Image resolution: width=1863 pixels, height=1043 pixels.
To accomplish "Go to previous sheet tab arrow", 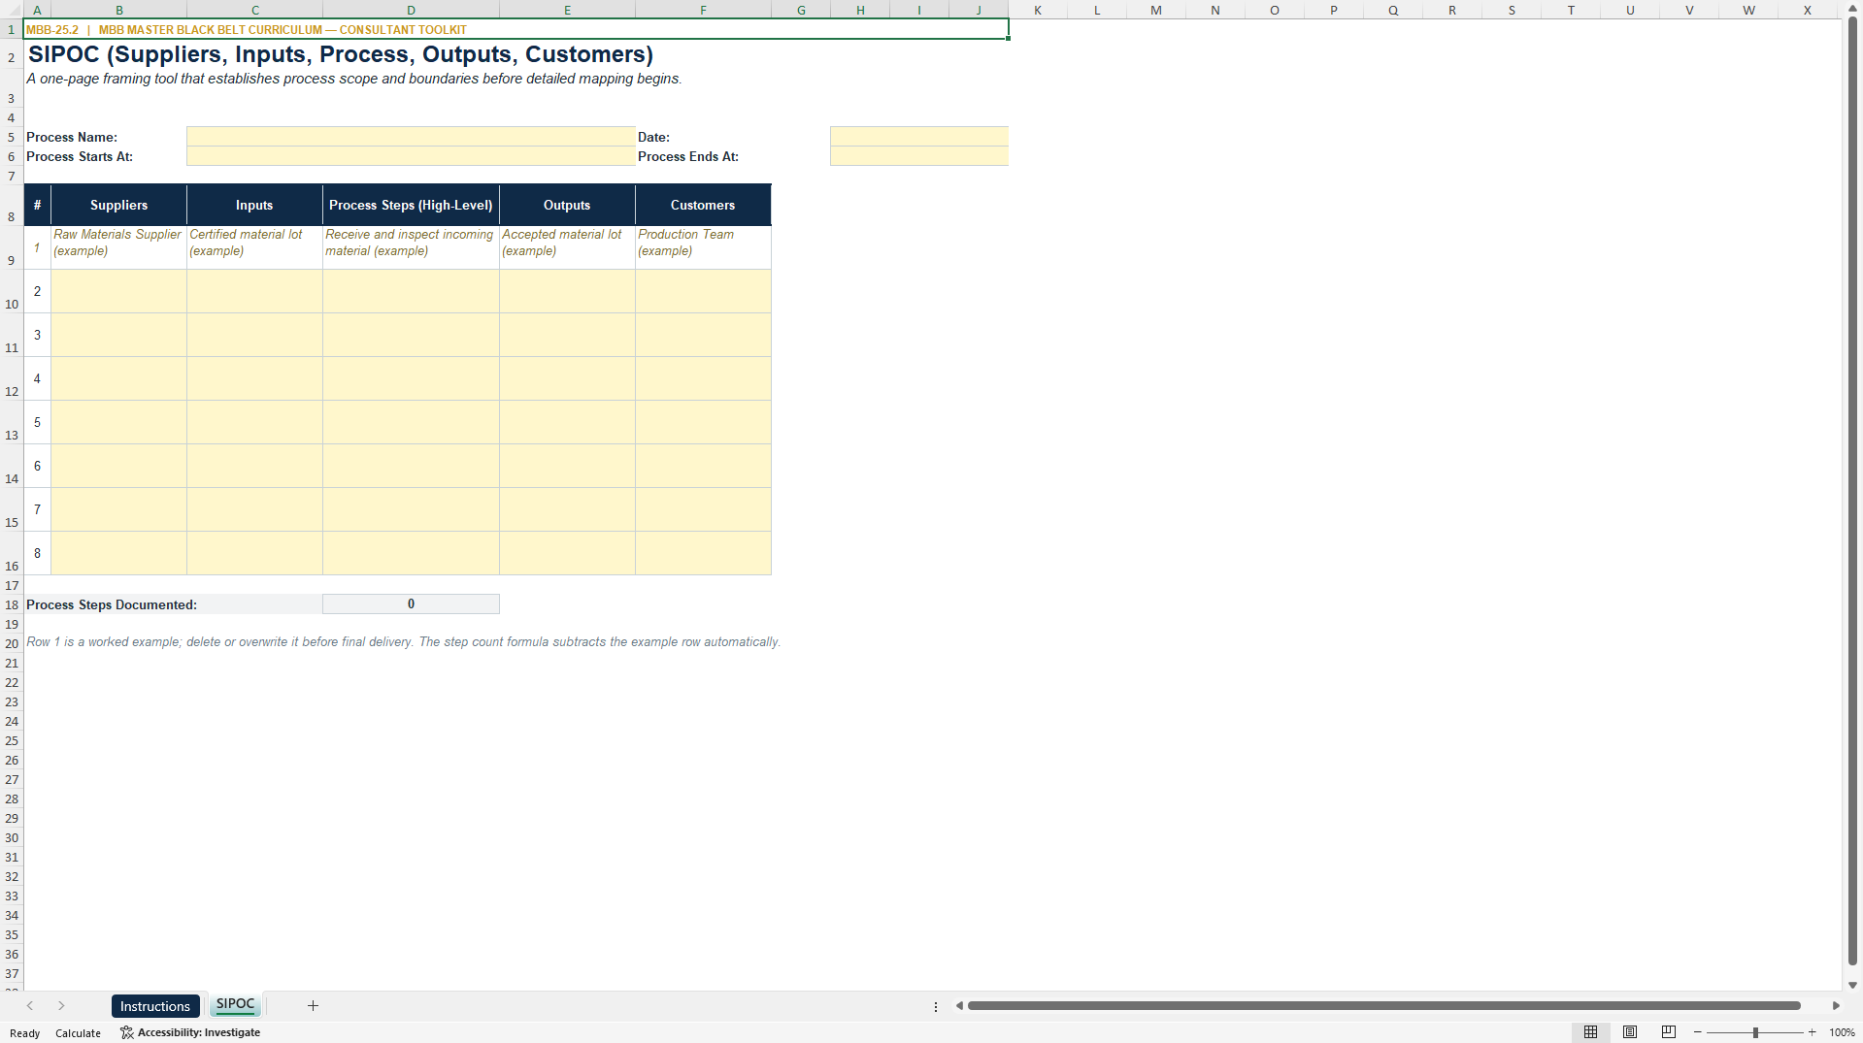I will [x=30, y=1006].
